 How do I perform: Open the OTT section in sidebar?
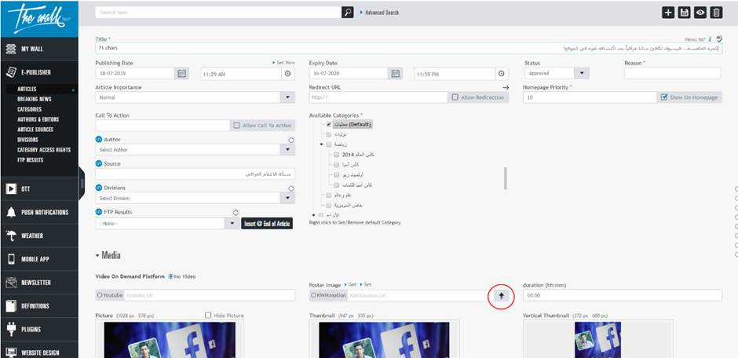click(x=39, y=188)
